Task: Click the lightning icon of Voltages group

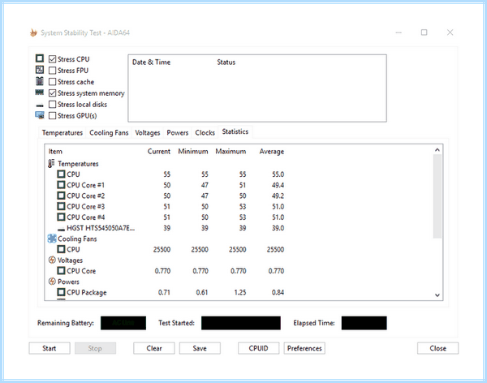Action: pos(52,260)
